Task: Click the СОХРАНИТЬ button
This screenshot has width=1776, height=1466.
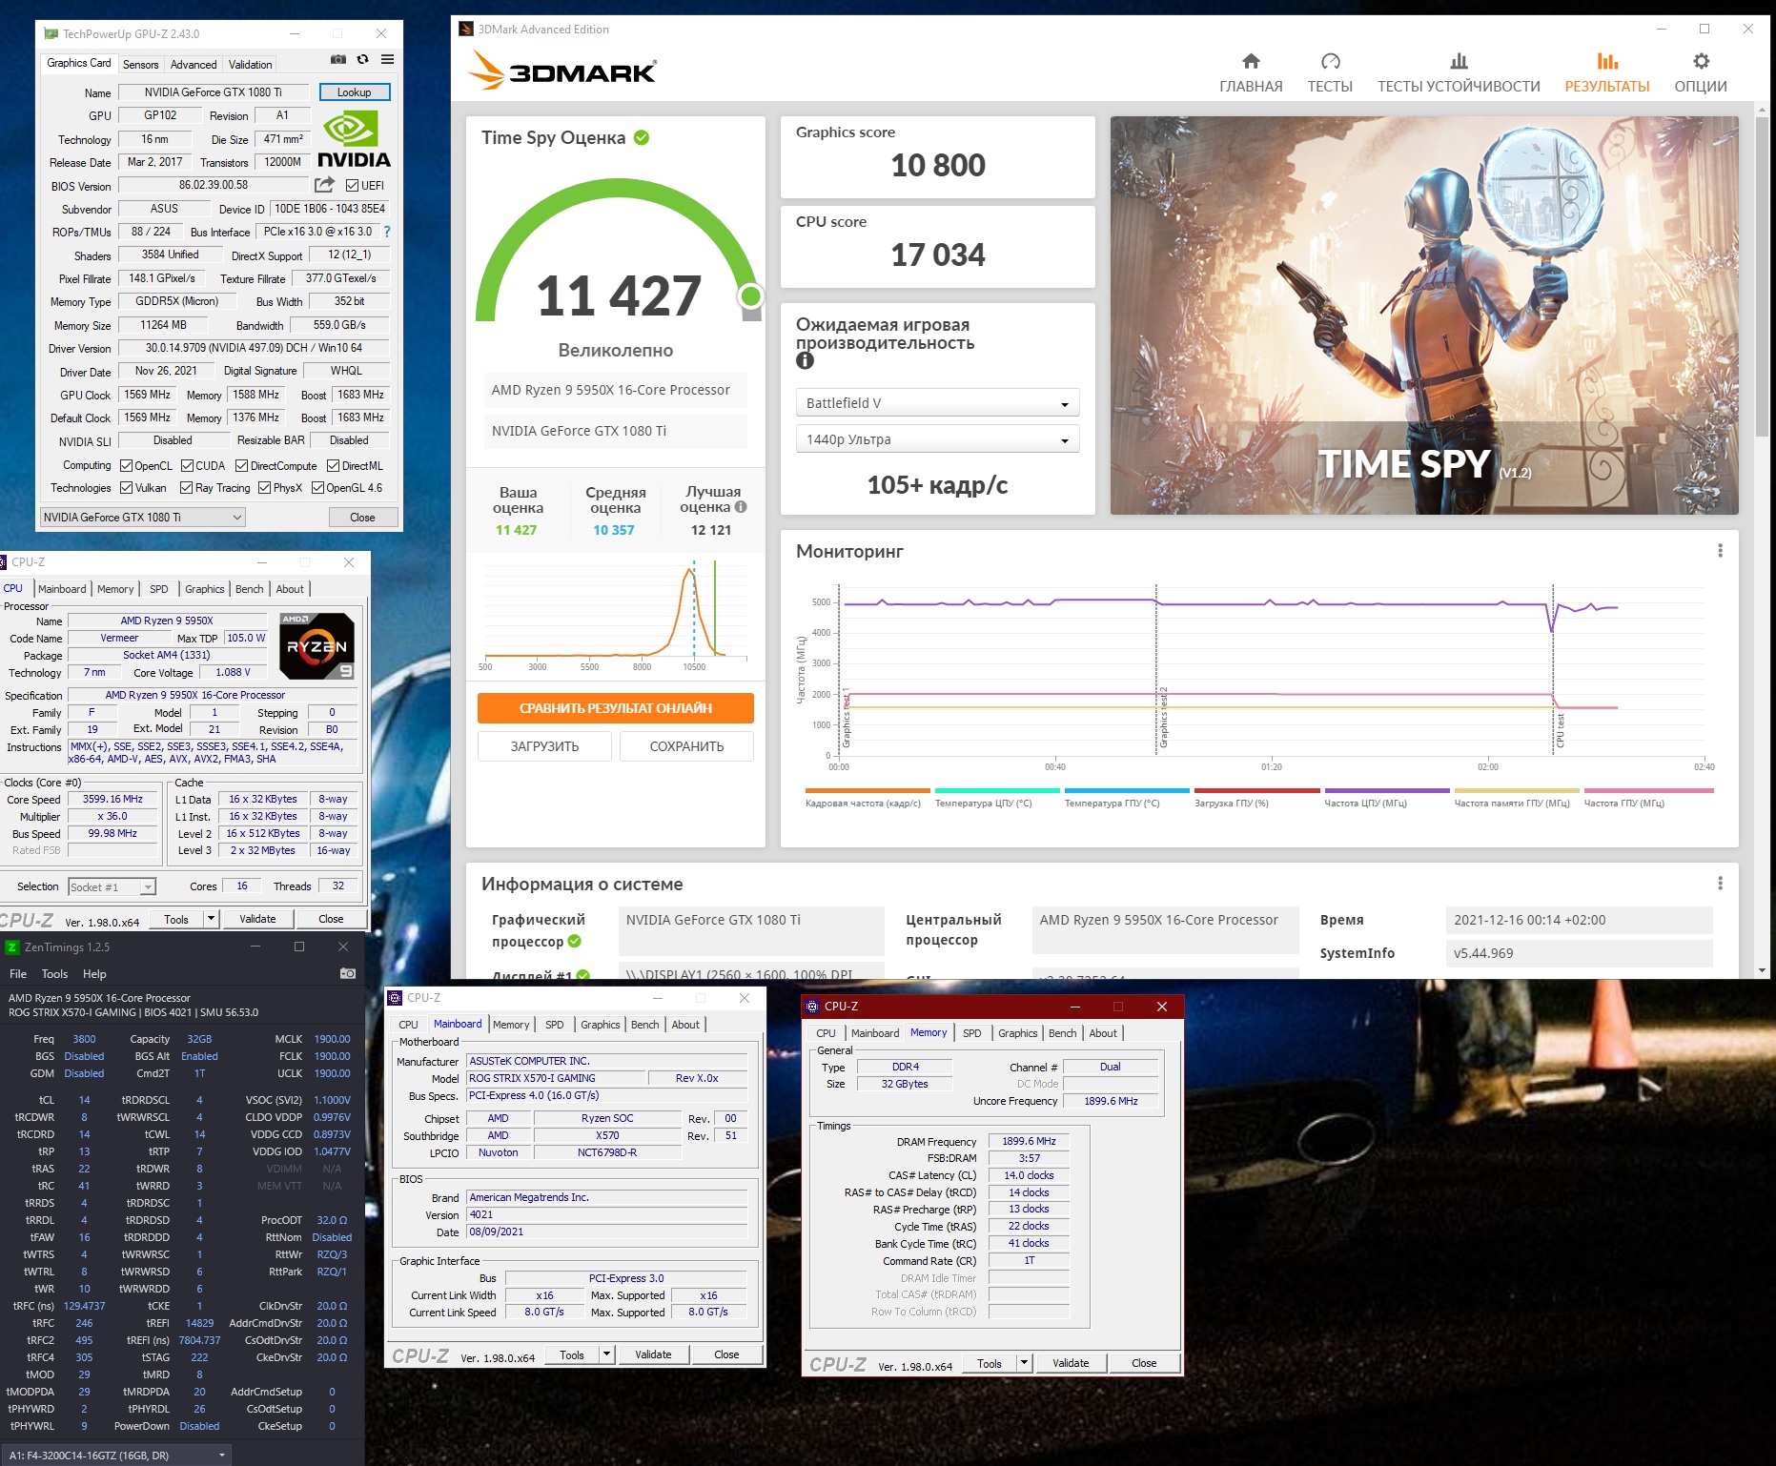Action: (686, 746)
